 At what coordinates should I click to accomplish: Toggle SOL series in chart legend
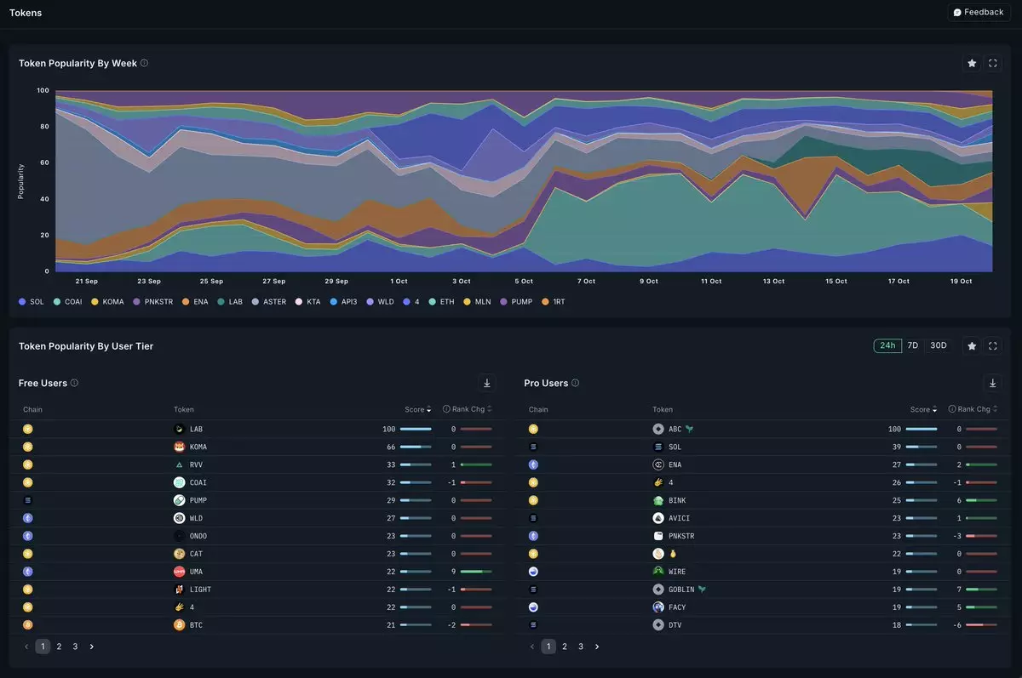click(x=32, y=302)
